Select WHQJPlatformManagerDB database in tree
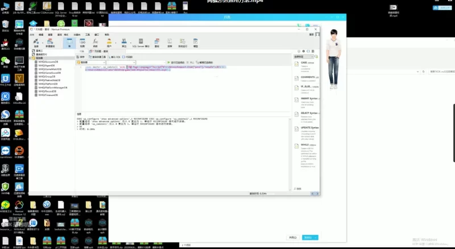Image resolution: width=455 pixels, height=249 pixels. tap(52, 87)
